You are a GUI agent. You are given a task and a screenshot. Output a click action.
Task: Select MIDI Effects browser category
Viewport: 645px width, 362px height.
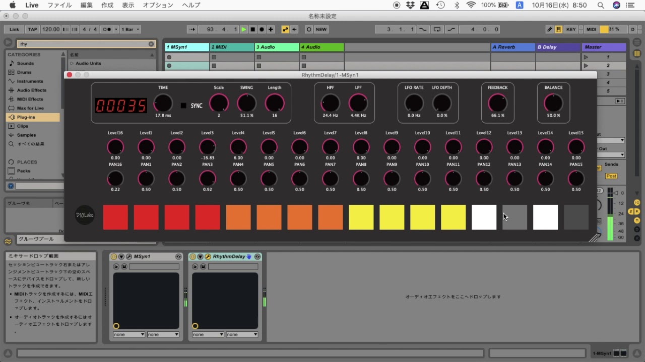pyautogui.click(x=30, y=100)
